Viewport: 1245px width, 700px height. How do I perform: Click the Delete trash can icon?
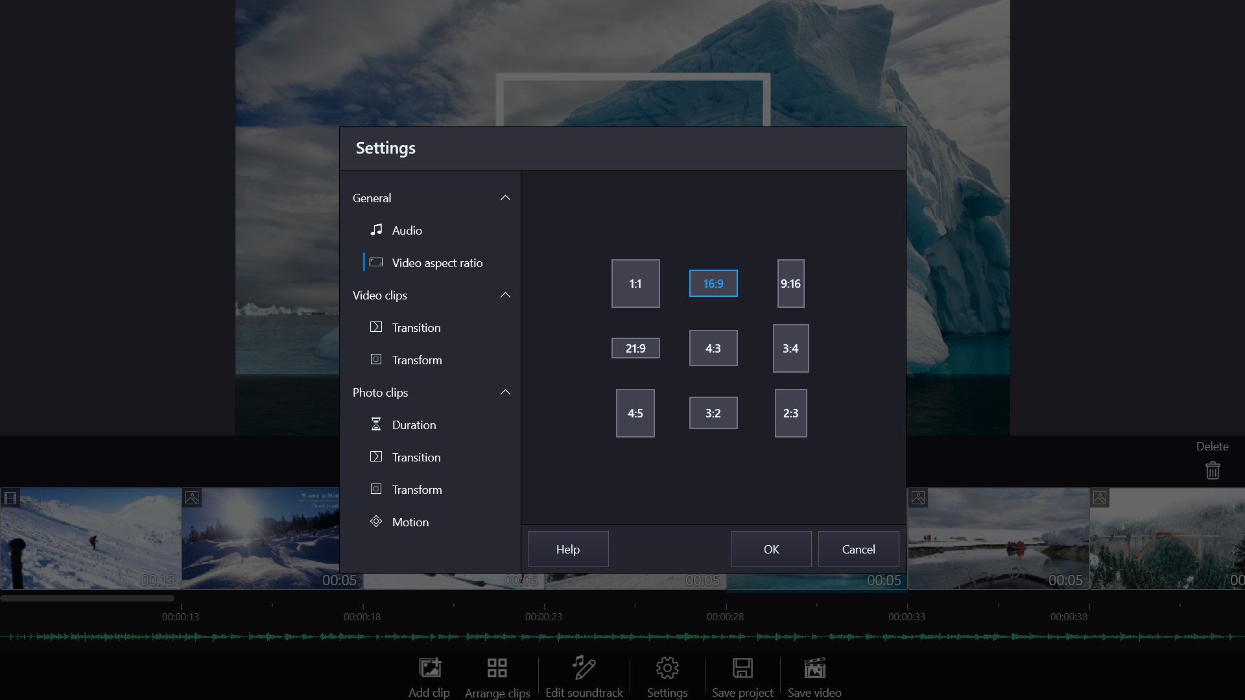(1213, 470)
